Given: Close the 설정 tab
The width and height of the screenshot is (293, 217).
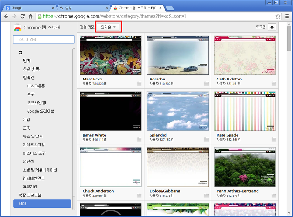Looking at the screenshot, I should [107, 8].
